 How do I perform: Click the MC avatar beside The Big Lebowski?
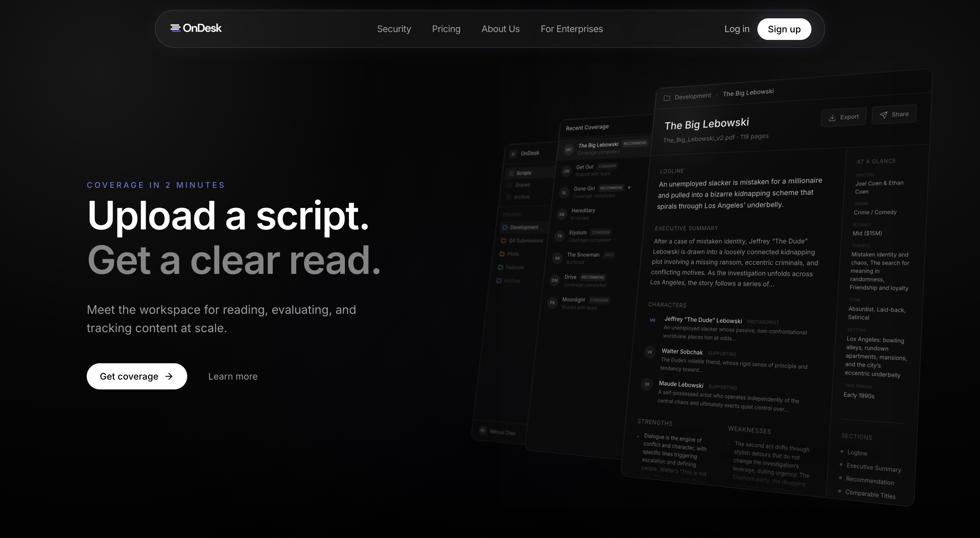(x=568, y=150)
